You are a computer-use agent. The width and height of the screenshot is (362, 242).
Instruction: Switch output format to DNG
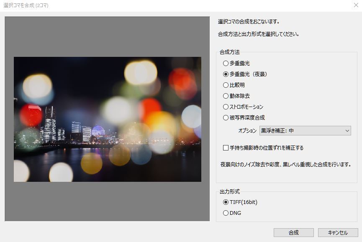point(226,213)
